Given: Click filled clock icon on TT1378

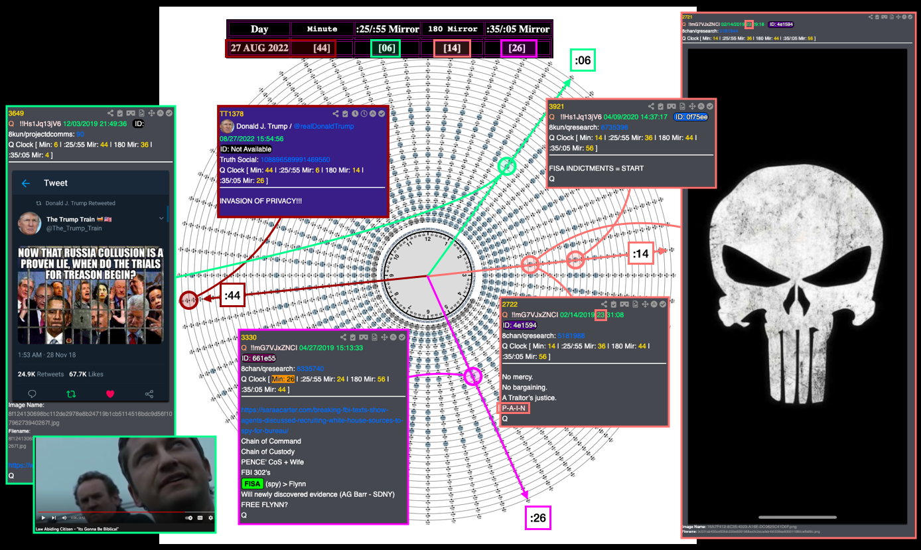Looking at the screenshot, I should (x=355, y=113).
